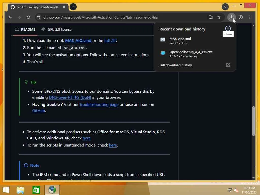Click the muted volume tray icon
Screen dimensions: 260x195
tap(236, 190)
